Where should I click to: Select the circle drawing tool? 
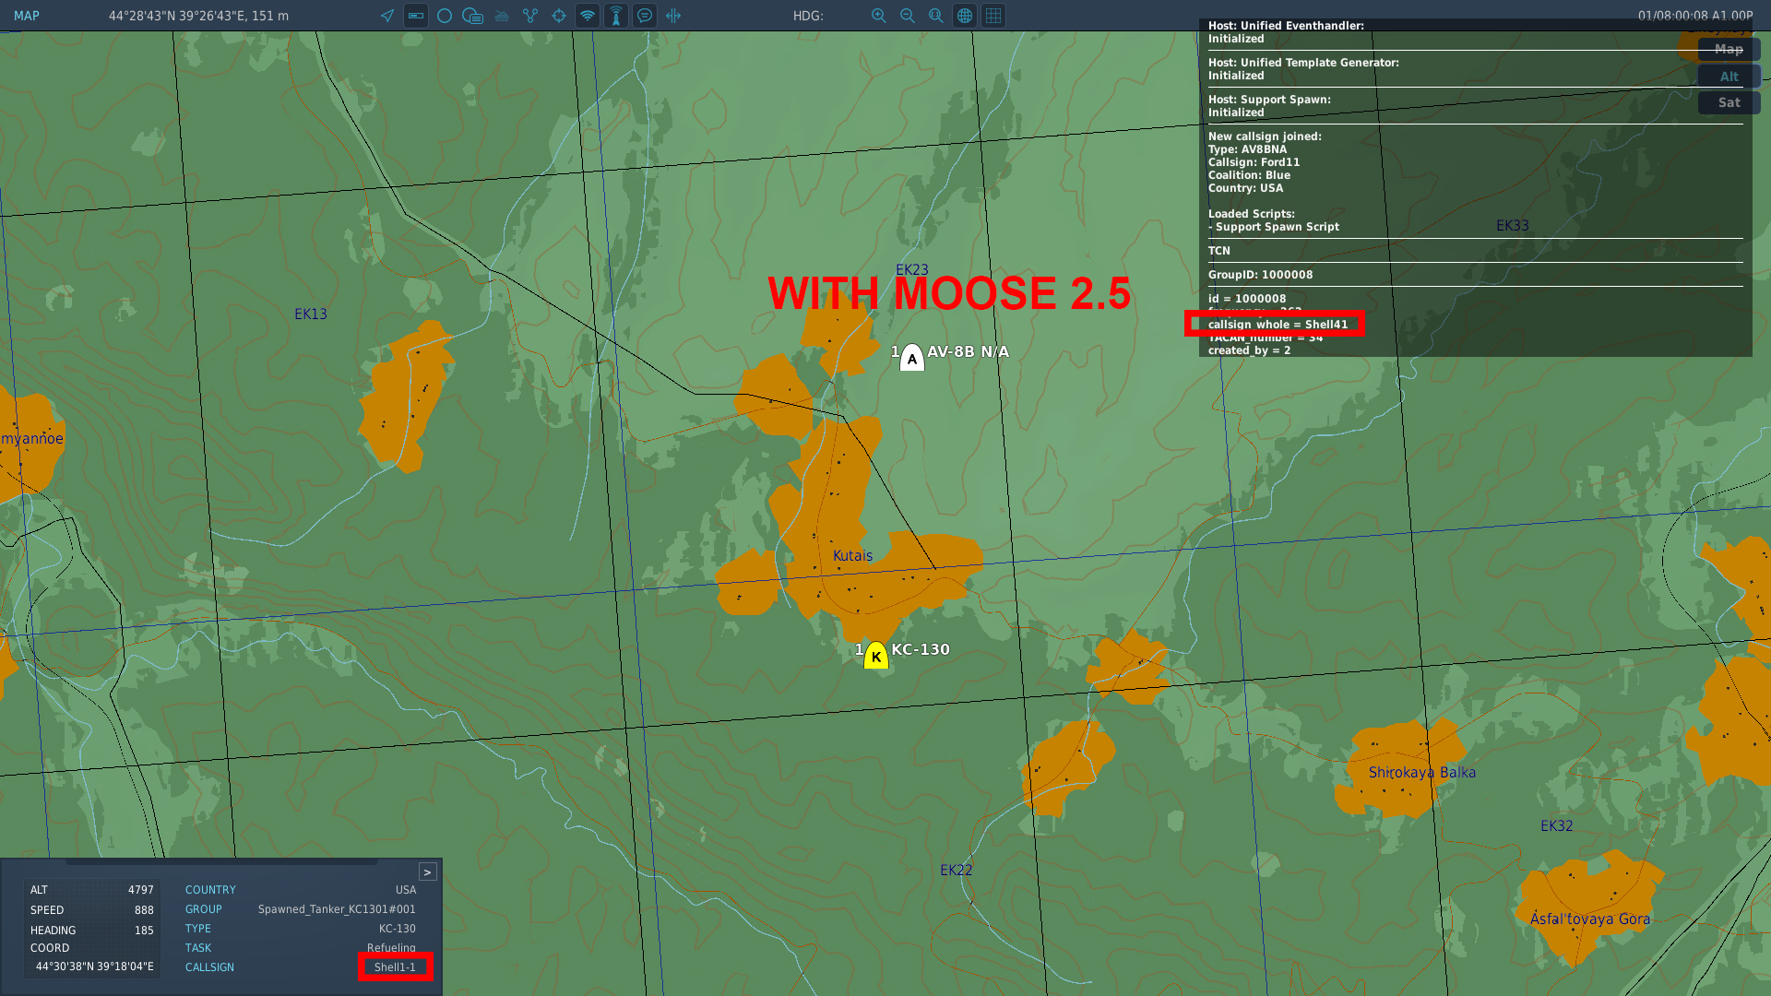point(444,16)
